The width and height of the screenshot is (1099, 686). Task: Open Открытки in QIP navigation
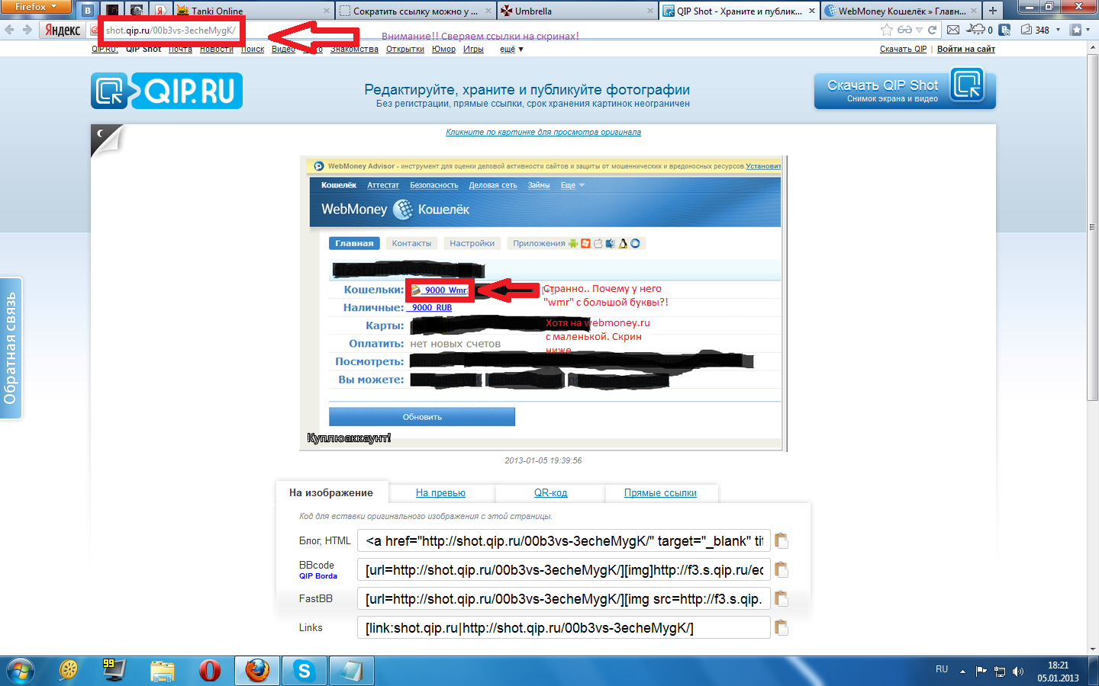(405, 49)
